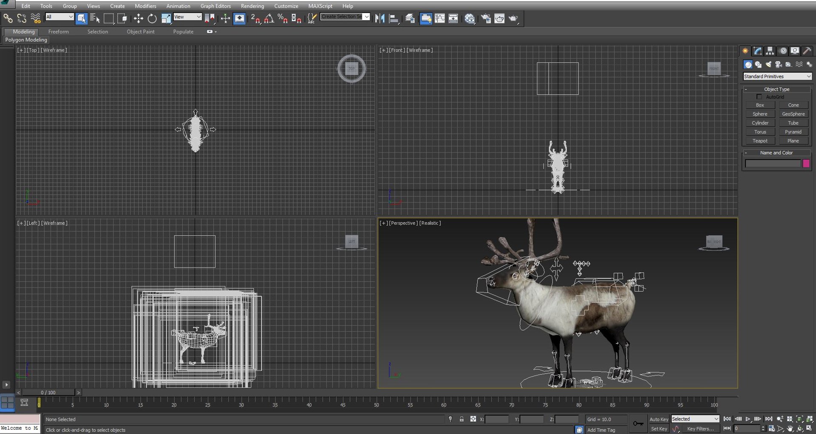The height and width of the screenshot is (434, 816).
Task: Toggle the selection lock icon
Action: click(x=462, y=419)
